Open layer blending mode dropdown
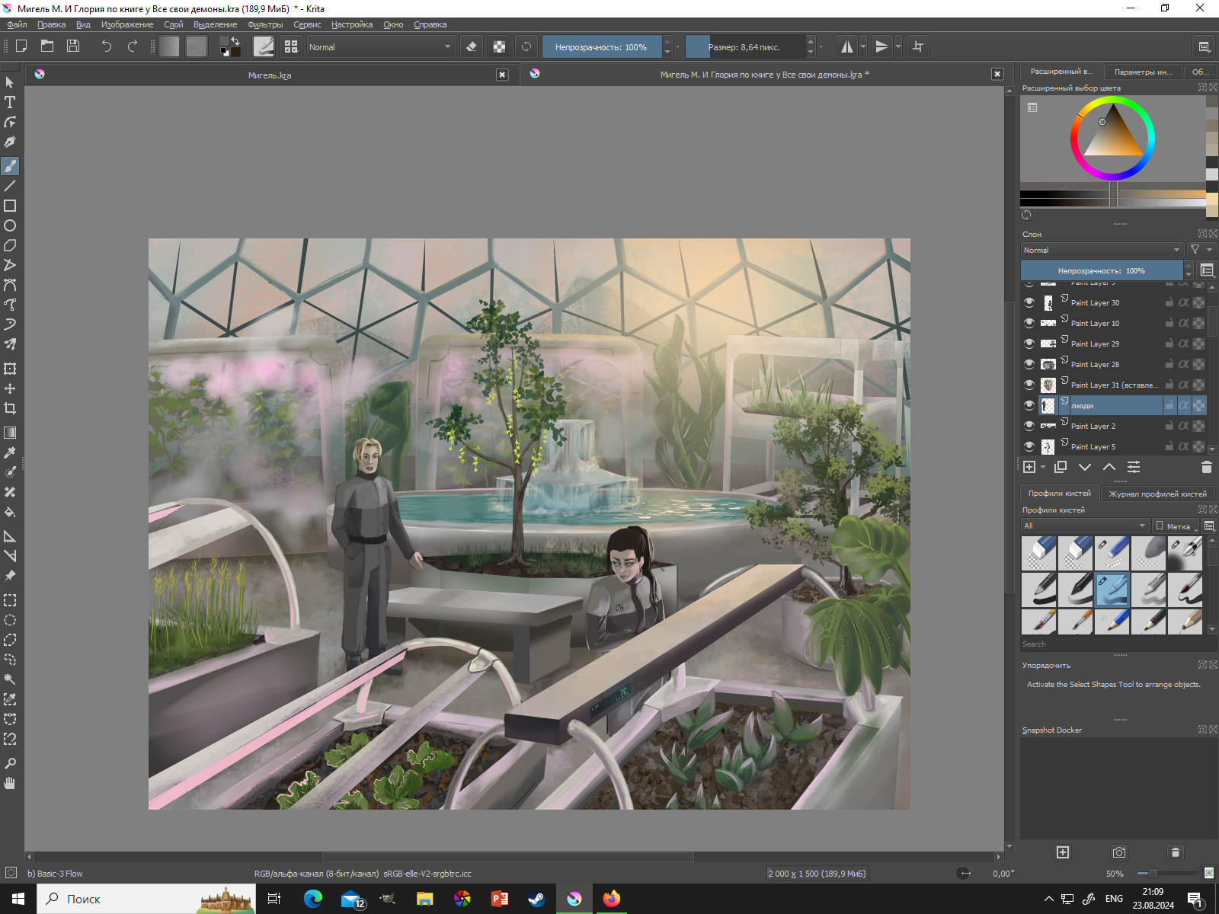This screenshot has width=1219, height=914. point(1102,250)
